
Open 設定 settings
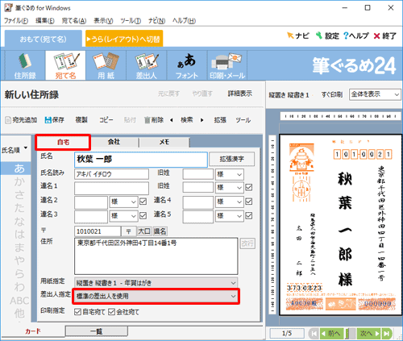coord(327,35)
